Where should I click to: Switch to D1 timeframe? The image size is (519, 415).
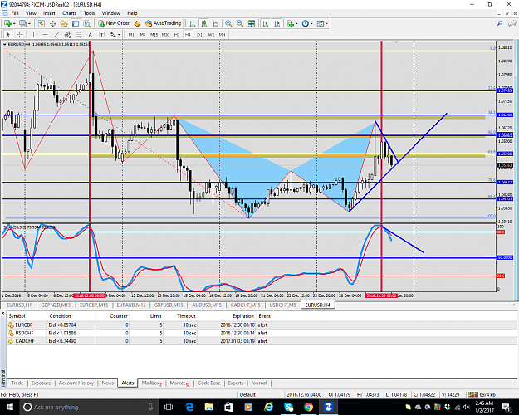click(x=199, y=34)
